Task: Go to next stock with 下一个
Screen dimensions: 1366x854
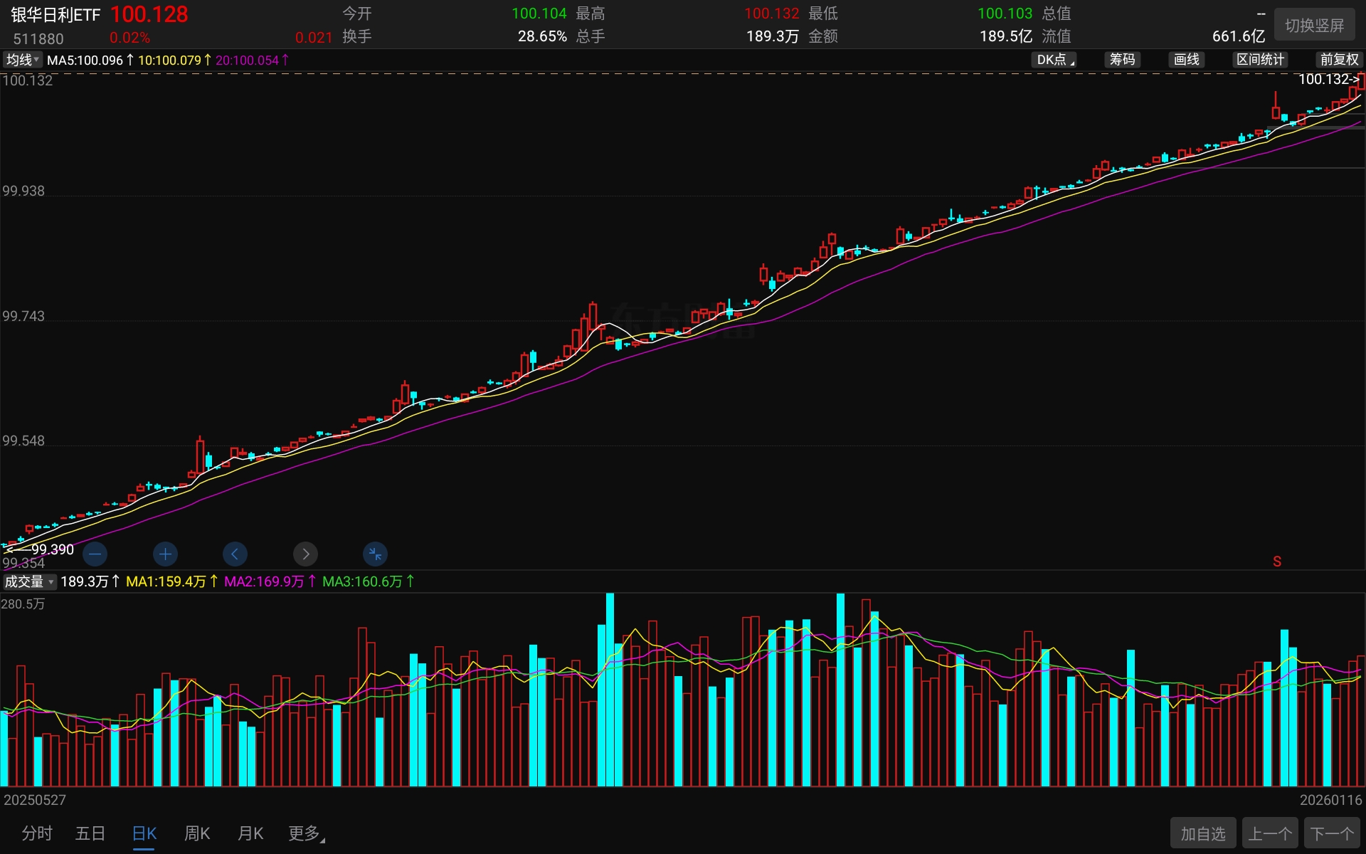Action: click(1332, 833)
